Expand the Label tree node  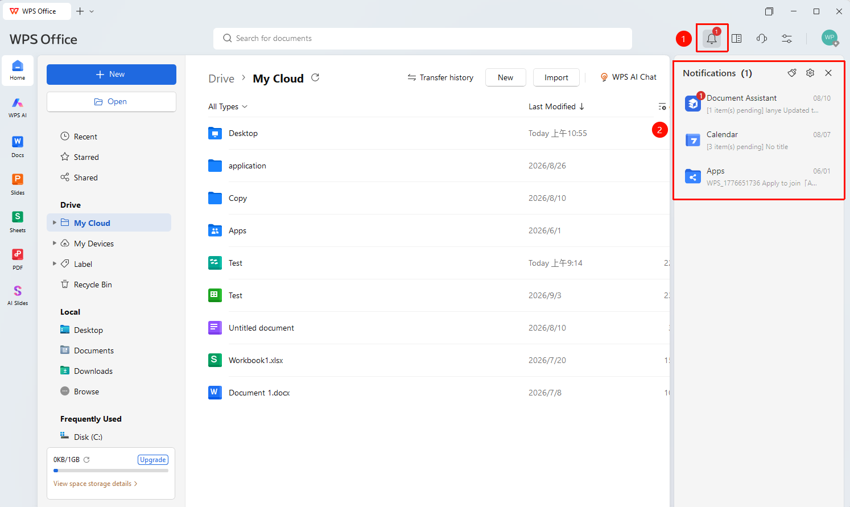pos(55,263)
